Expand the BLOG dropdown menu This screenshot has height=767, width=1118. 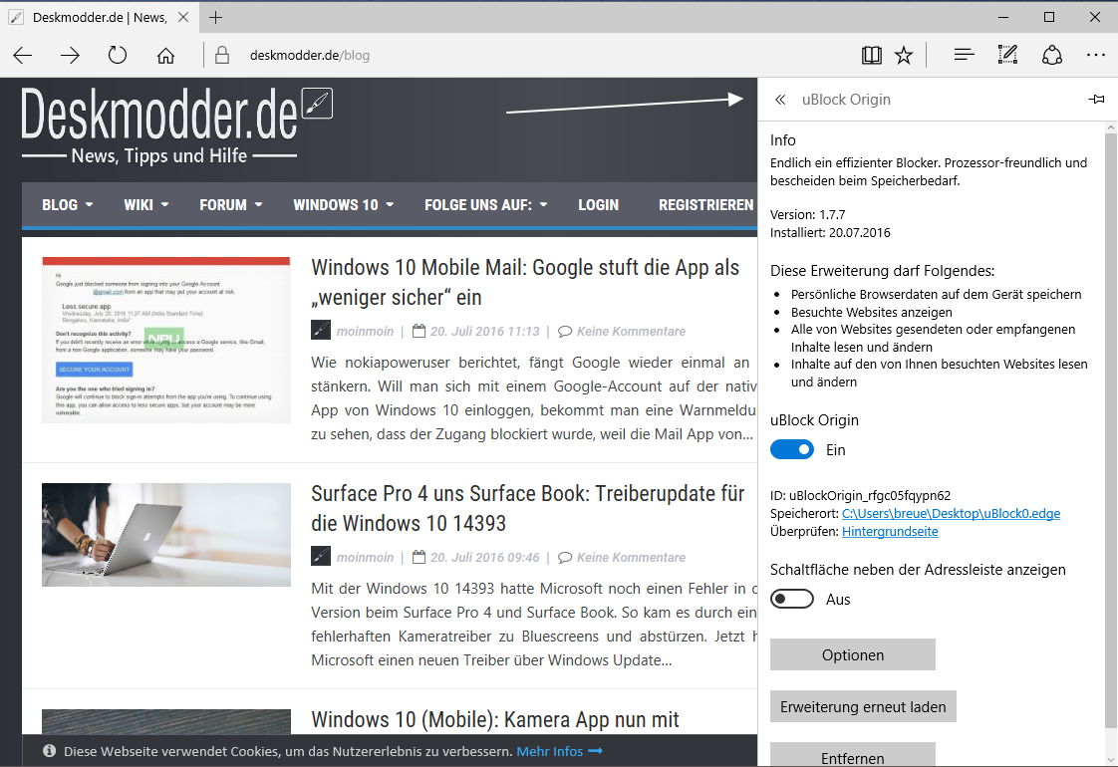[68, 204]
